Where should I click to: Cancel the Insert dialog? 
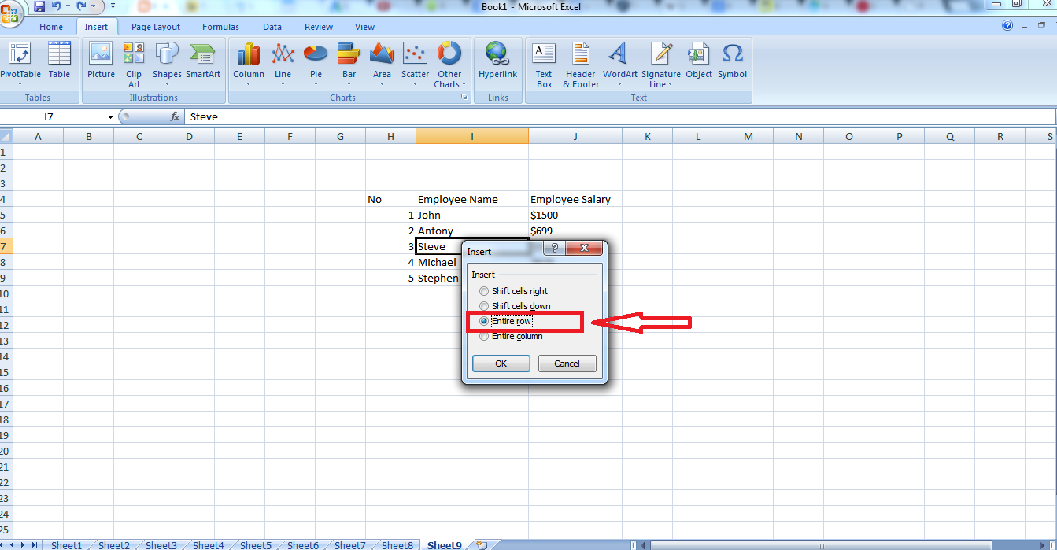tap(567, 363)
